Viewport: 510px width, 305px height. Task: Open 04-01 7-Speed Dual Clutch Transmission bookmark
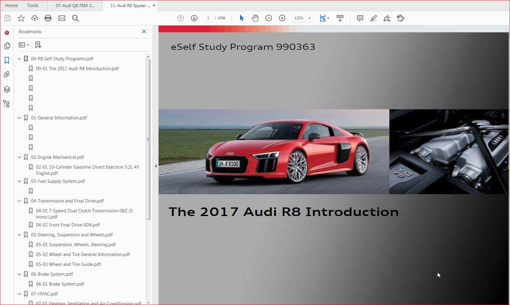[x=84, y=214]
